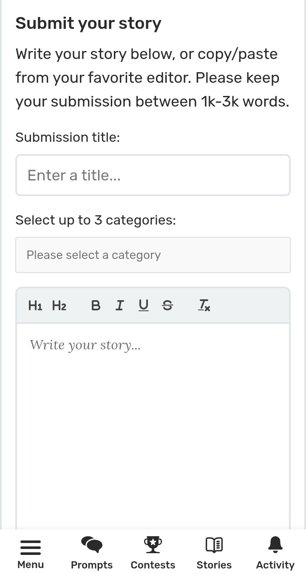306x574 pixels.
Task: Focus the 'Enter a title...' field
Action: tap(153, 175)
